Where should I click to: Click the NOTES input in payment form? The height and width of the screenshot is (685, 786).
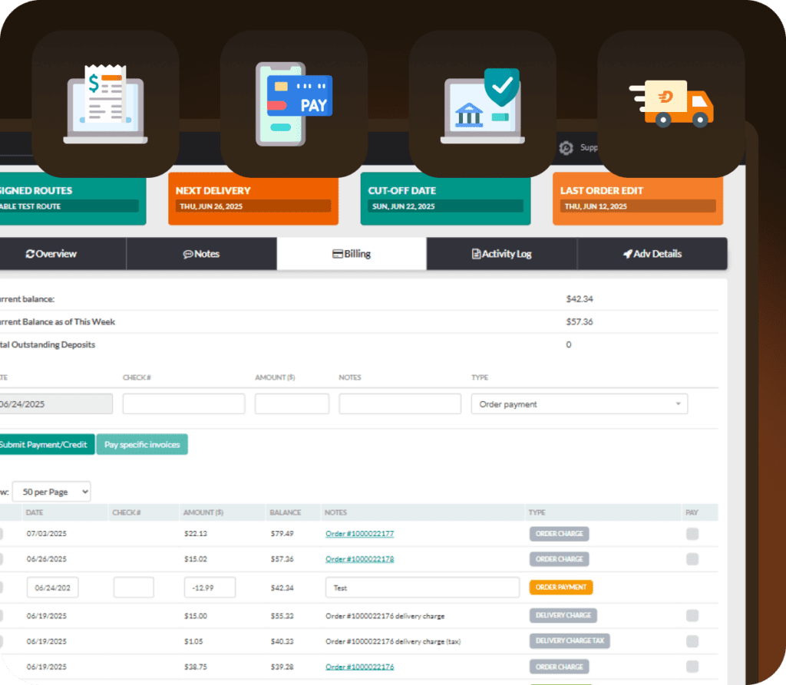[x=400, y=404]
